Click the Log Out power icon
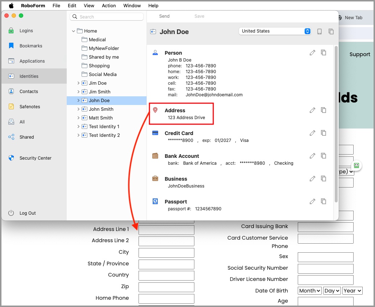Screen dimensions: 375x307 [x=11, y=213]
